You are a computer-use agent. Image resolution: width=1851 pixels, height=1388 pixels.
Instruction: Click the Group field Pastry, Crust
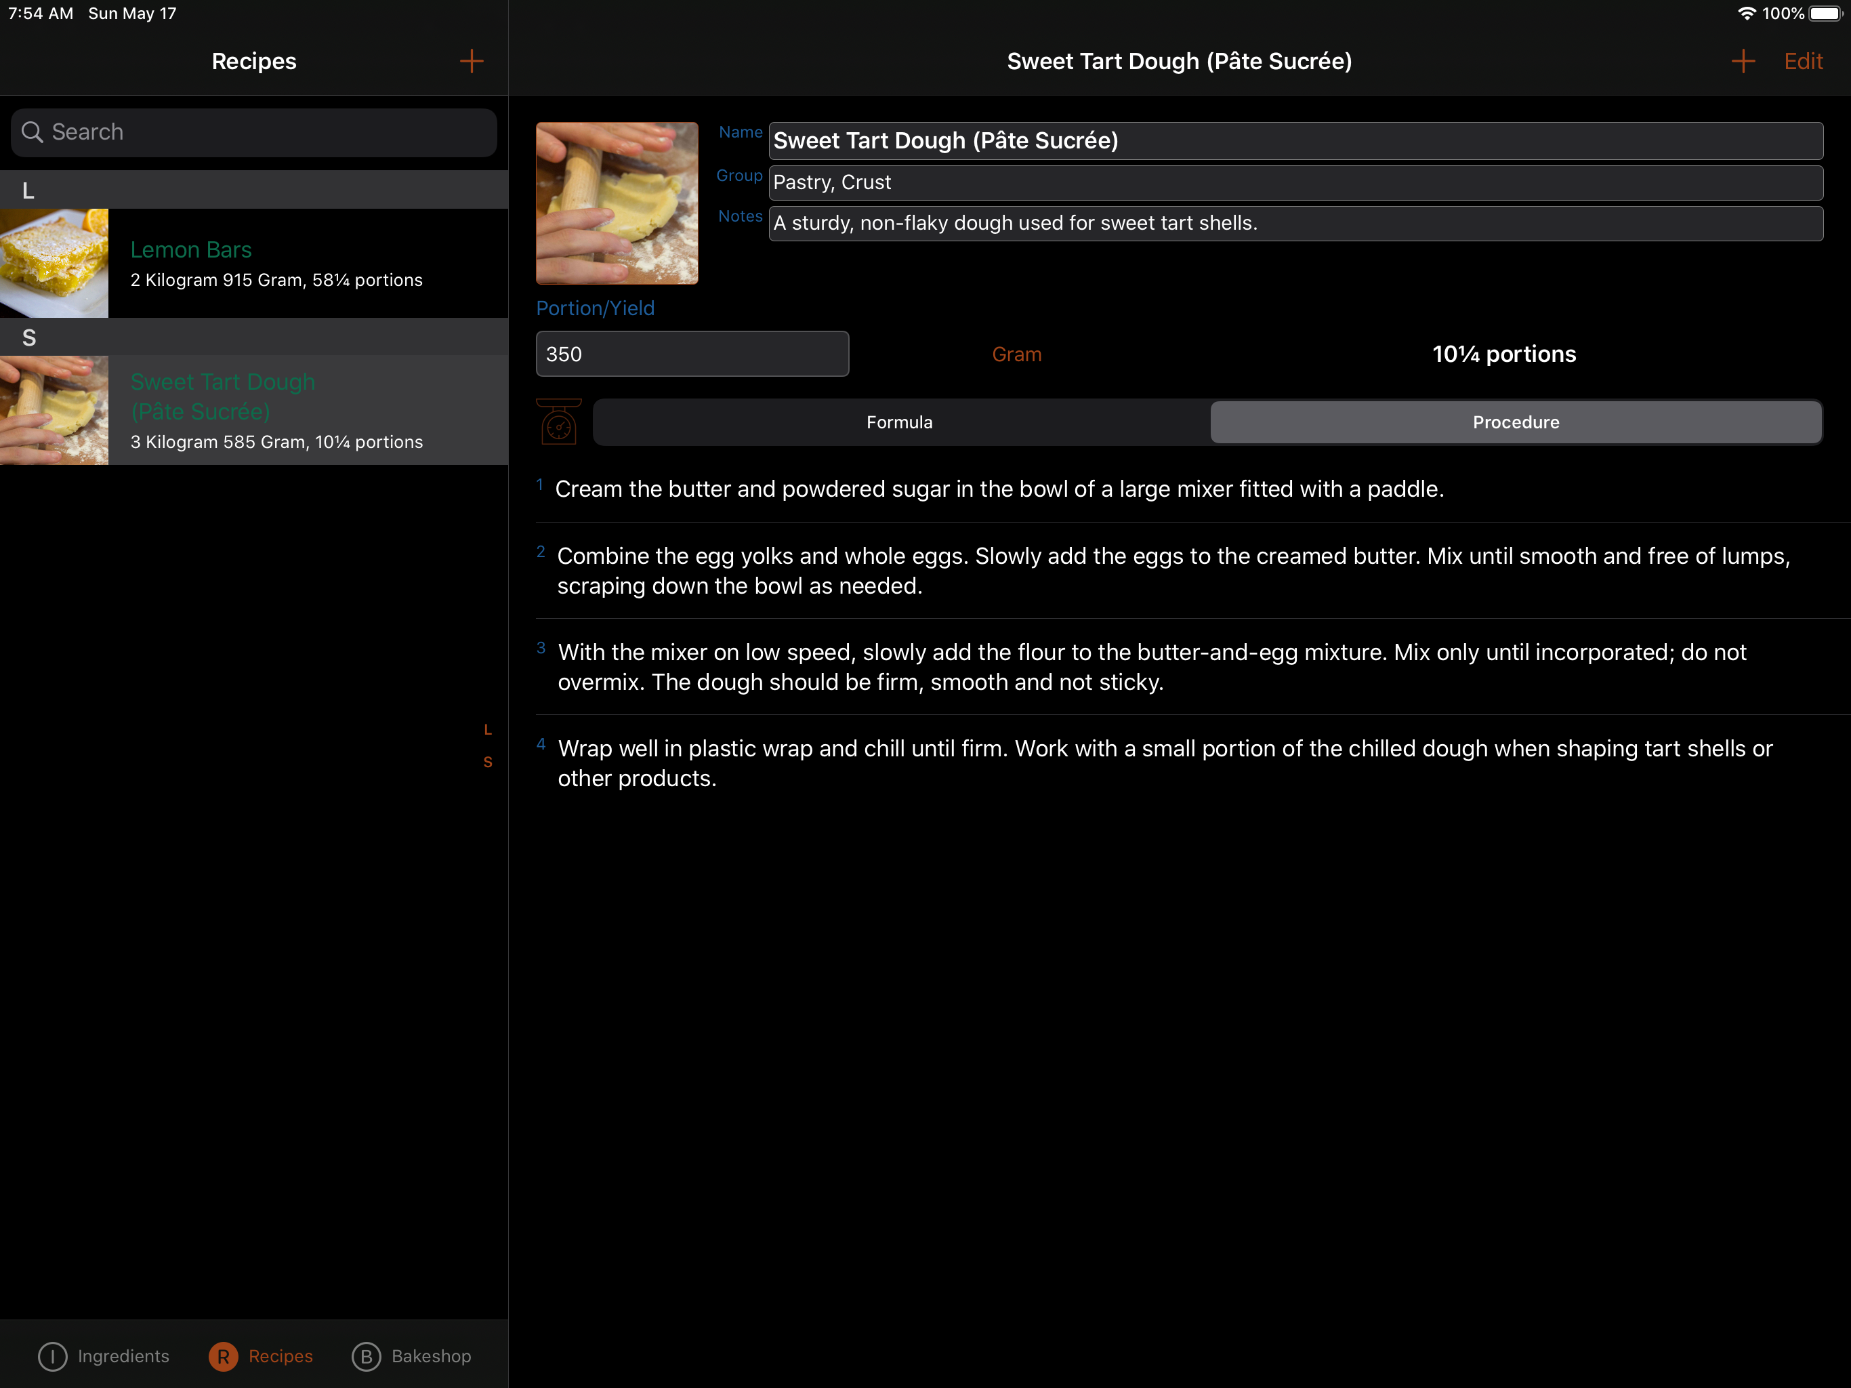[1295, 182]
